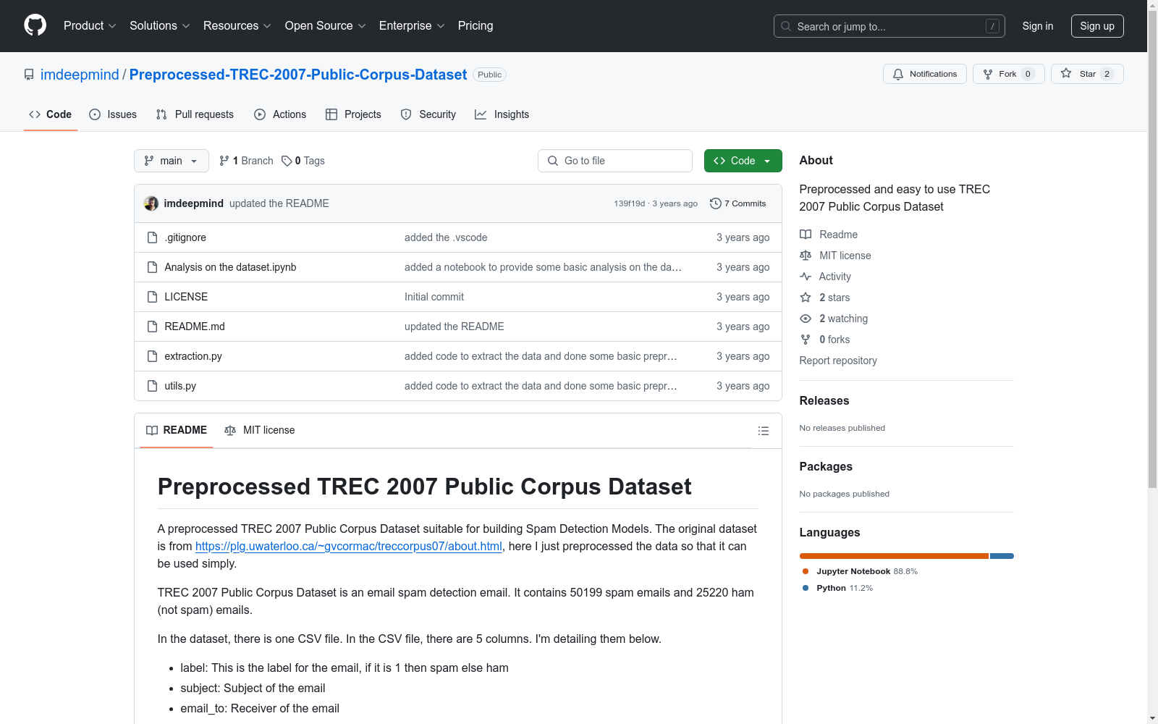Select the MIT license tab in file viewer
This screenshot has width=1158, height=724.
[x=260, y=430]
